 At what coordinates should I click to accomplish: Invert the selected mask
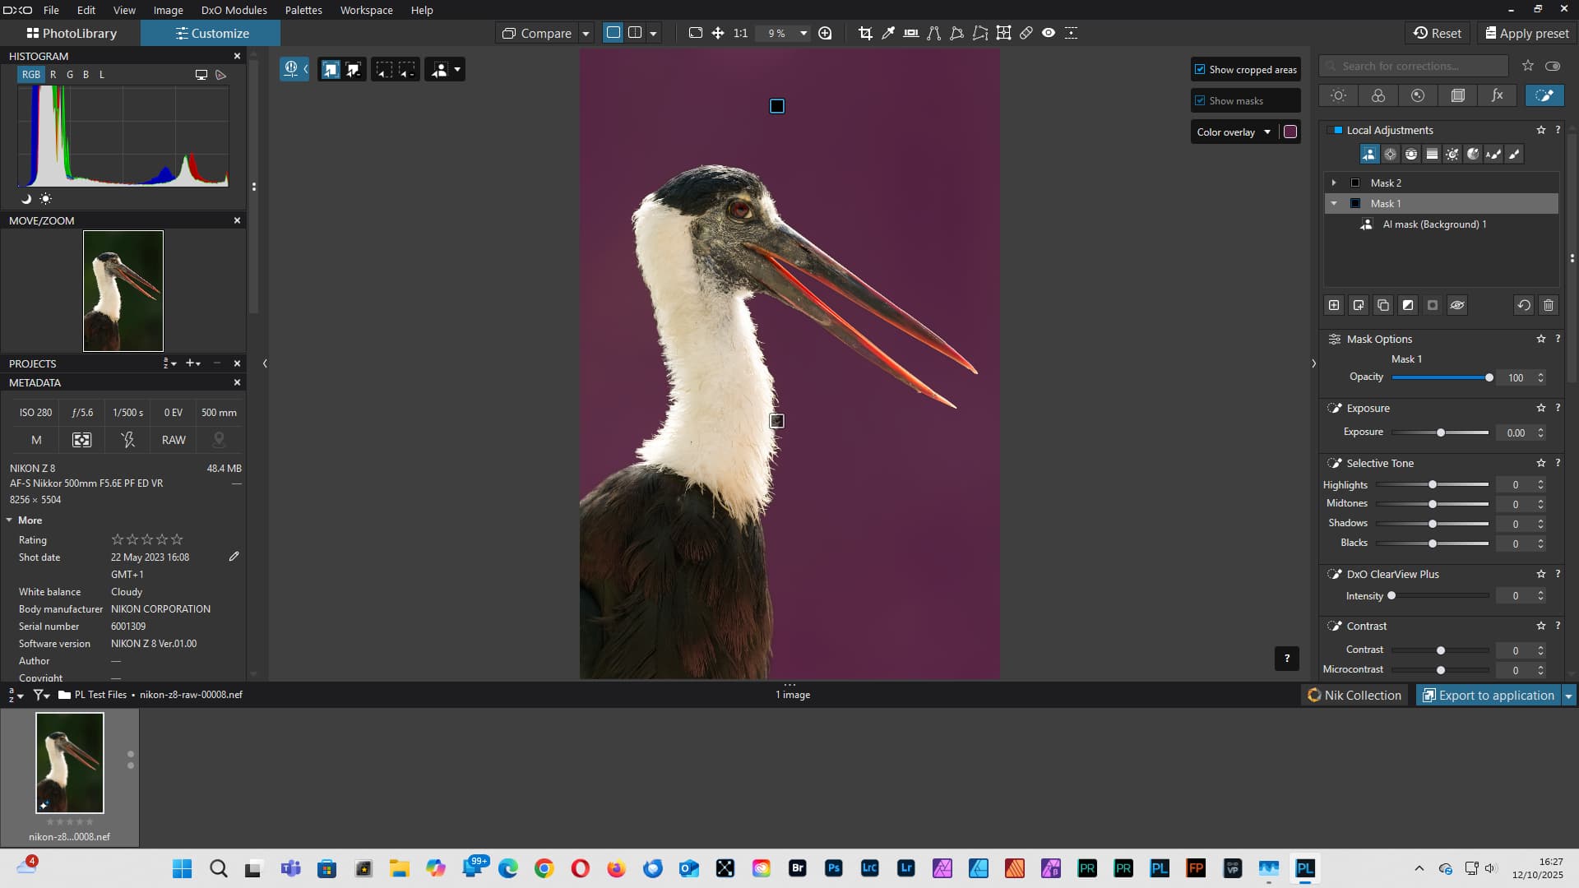point(1408,305)
